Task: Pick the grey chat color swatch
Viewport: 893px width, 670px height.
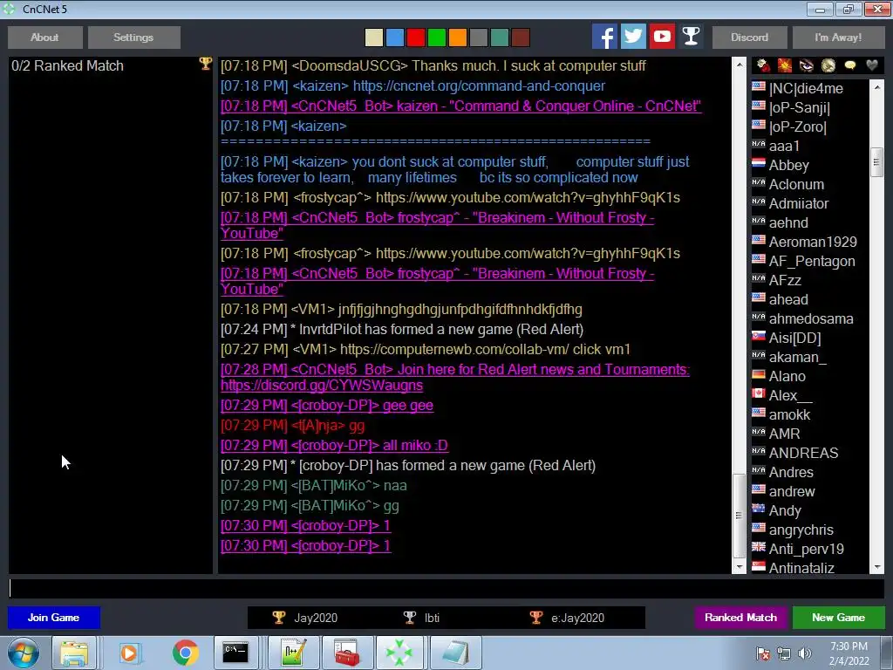Action: [x=479, y=38]
